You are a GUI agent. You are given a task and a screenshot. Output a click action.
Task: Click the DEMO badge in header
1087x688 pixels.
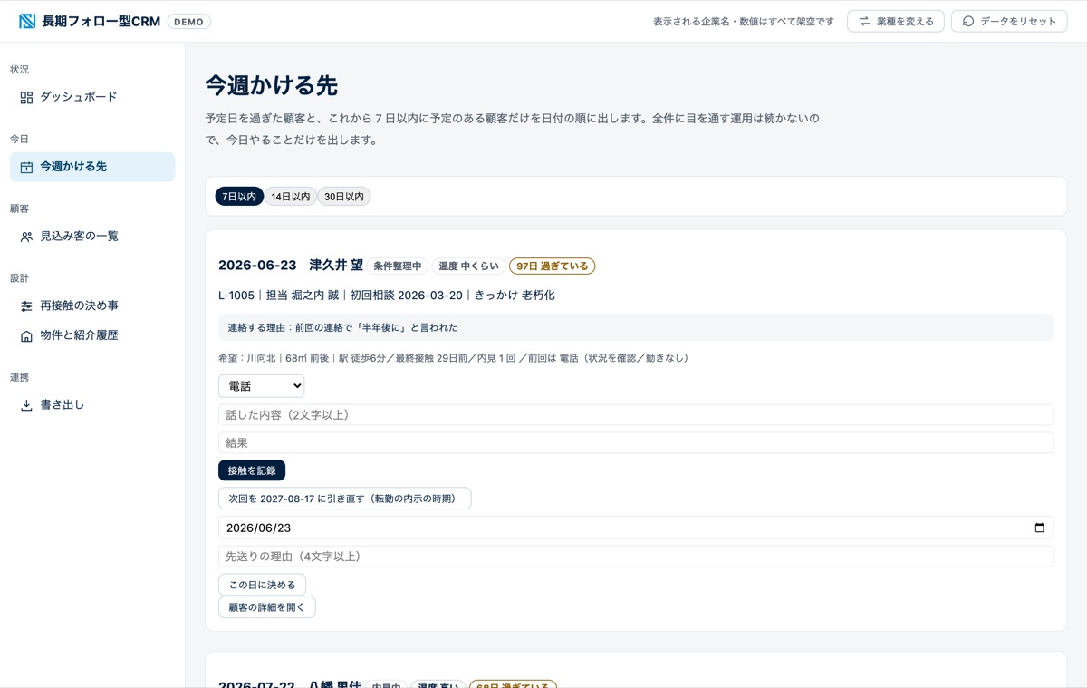(189, 22)
